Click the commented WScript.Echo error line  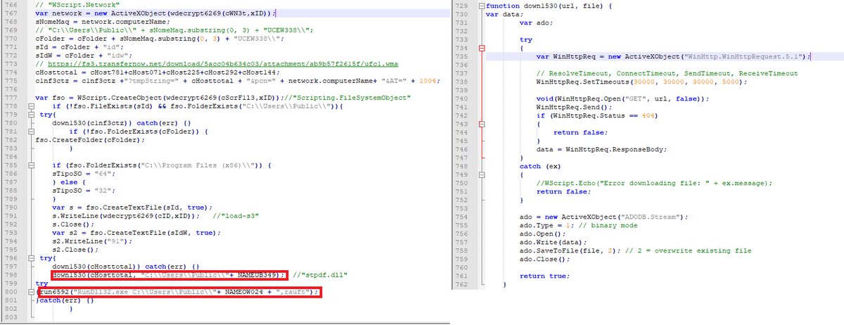click(654, 182)
